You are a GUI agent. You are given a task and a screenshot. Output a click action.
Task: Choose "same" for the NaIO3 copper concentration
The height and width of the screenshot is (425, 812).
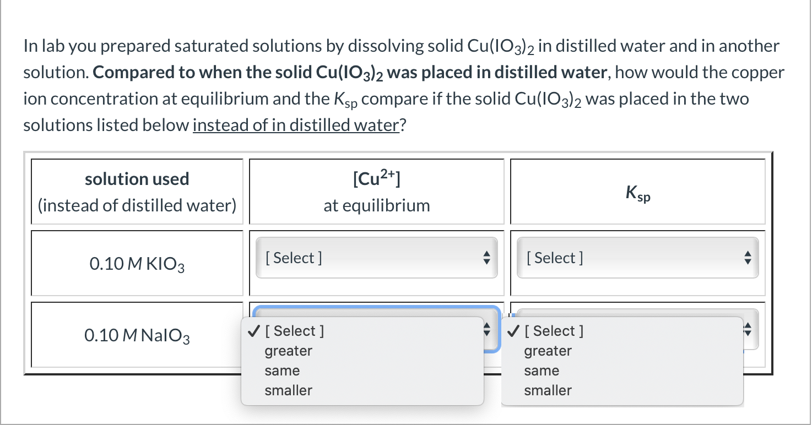click(283, 370)
